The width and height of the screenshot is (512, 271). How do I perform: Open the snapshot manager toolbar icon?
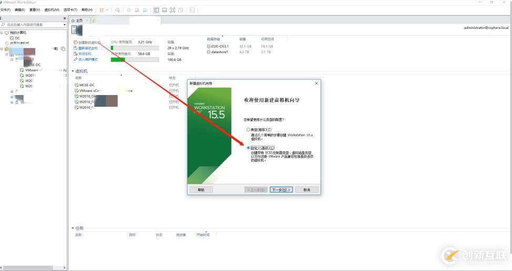click(x=145, y=10)
